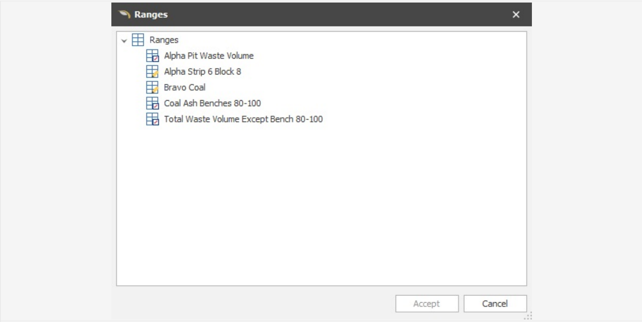
Task: Click the Total Waste Volume range icon
Action: pyautogui.click(x=152, y=119)
